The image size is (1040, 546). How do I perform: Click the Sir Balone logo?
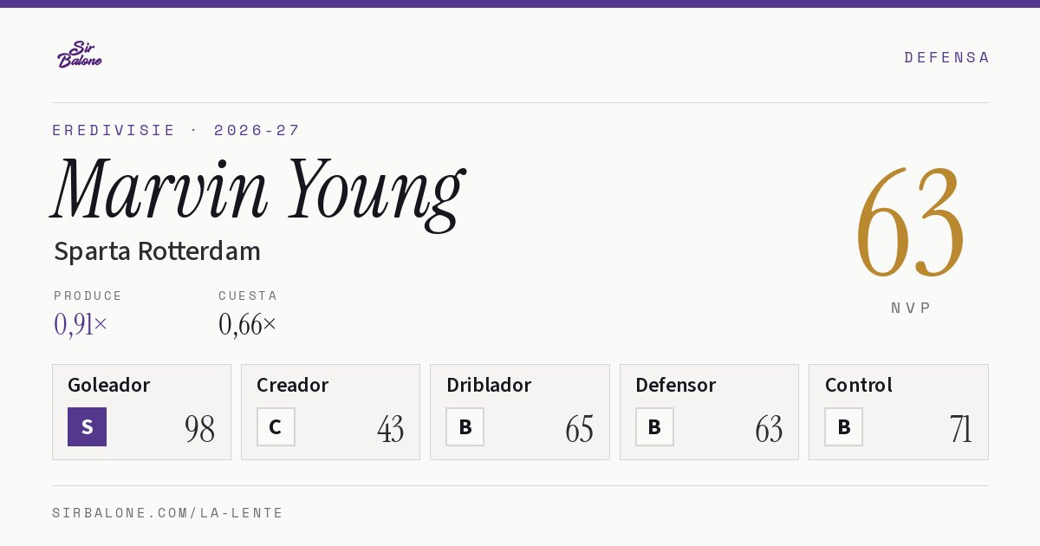pos(80,55)
